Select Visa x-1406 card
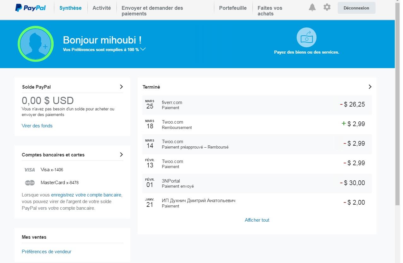Image resolution: width=403 pixels, height=263 pixels. 52,170
